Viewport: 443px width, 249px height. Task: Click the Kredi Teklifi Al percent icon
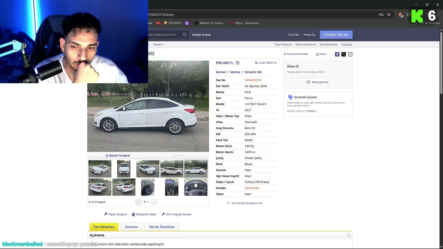coord(256,63)
